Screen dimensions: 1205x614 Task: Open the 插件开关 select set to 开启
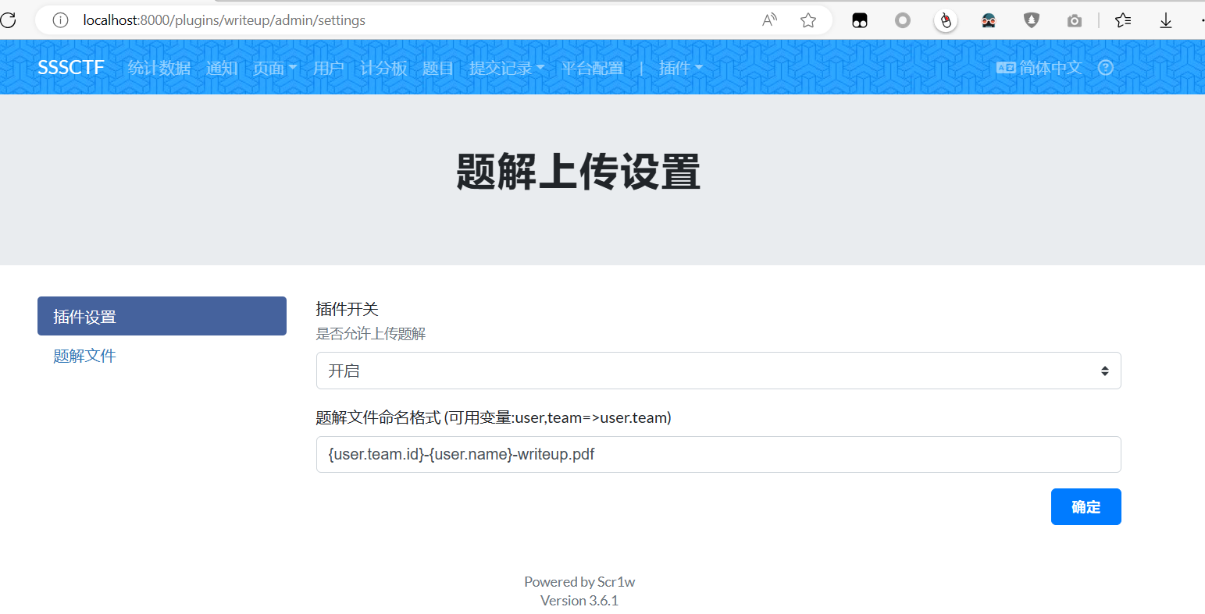(718, 371)
